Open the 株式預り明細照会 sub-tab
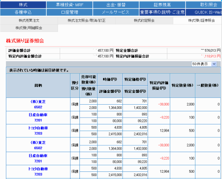 click(29, 28)
